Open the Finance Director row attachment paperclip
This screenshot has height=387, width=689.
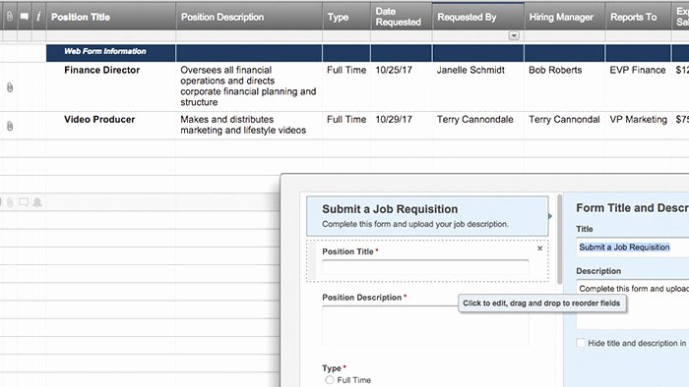(x=10, y=87)
